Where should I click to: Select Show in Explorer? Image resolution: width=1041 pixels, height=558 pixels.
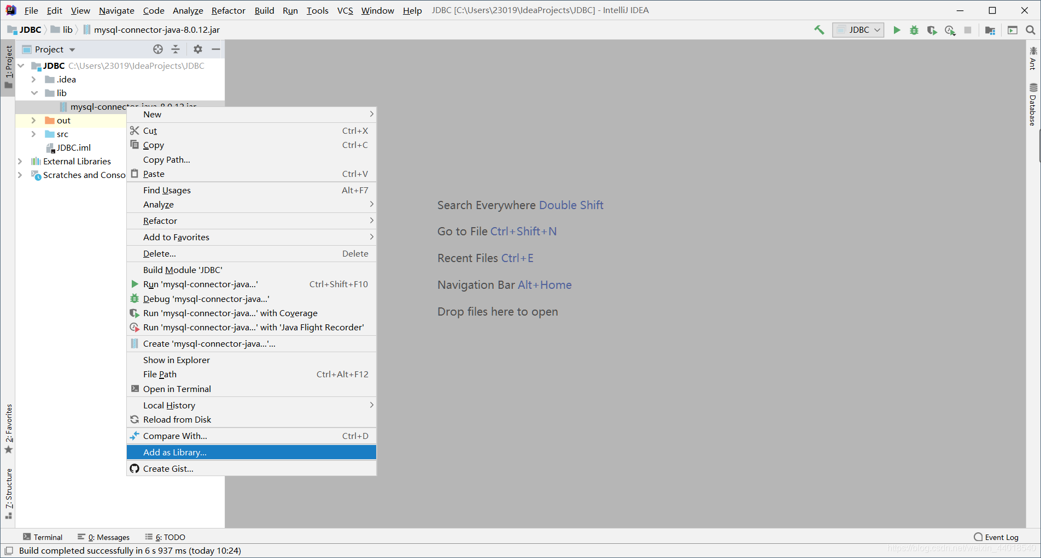[252, 360]
